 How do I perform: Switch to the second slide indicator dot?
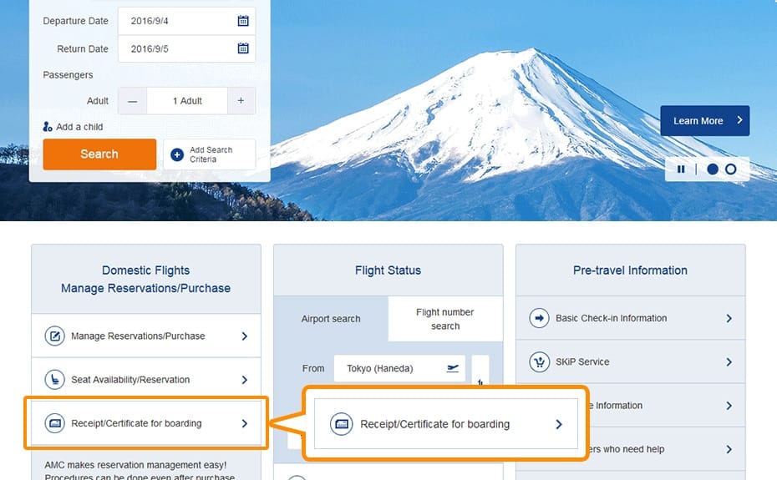tap(731, 169)
